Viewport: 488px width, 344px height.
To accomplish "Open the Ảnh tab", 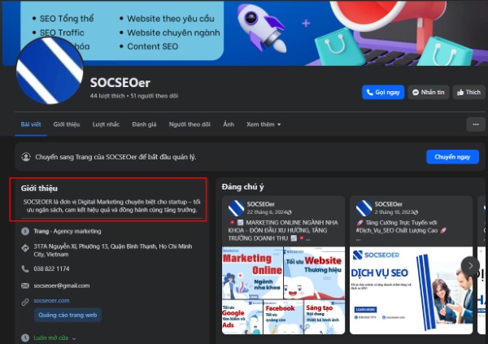I will [x=229, y=124].
